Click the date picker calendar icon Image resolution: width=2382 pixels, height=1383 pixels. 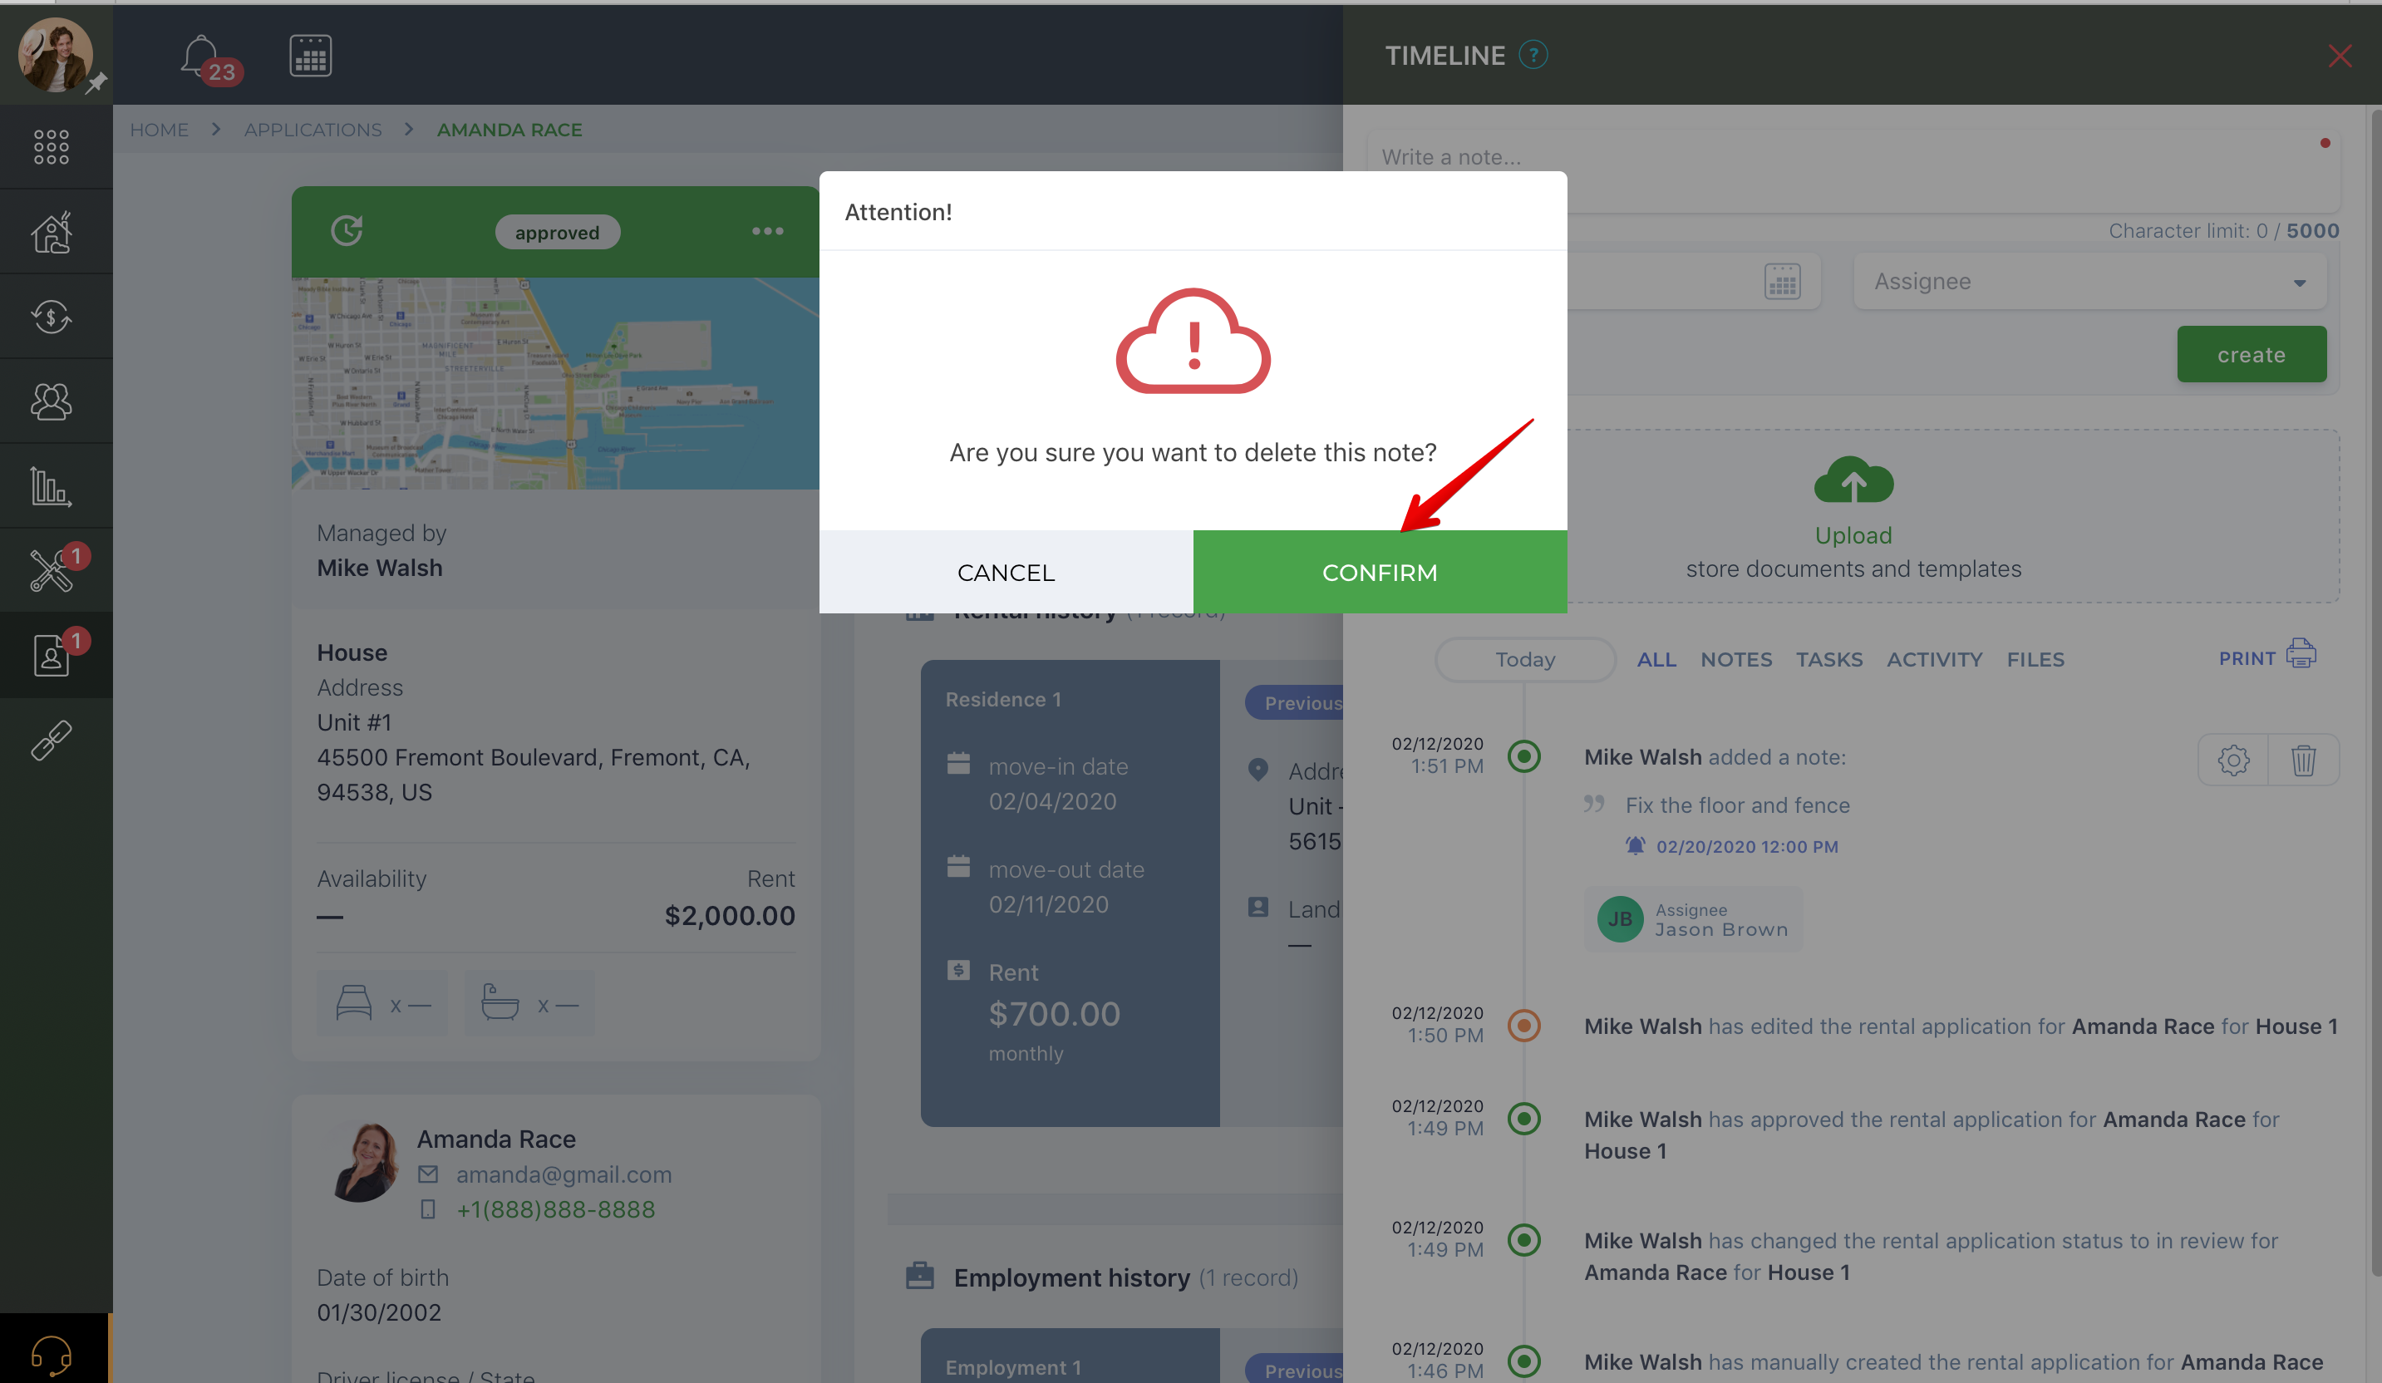[x=1782, y=281]
